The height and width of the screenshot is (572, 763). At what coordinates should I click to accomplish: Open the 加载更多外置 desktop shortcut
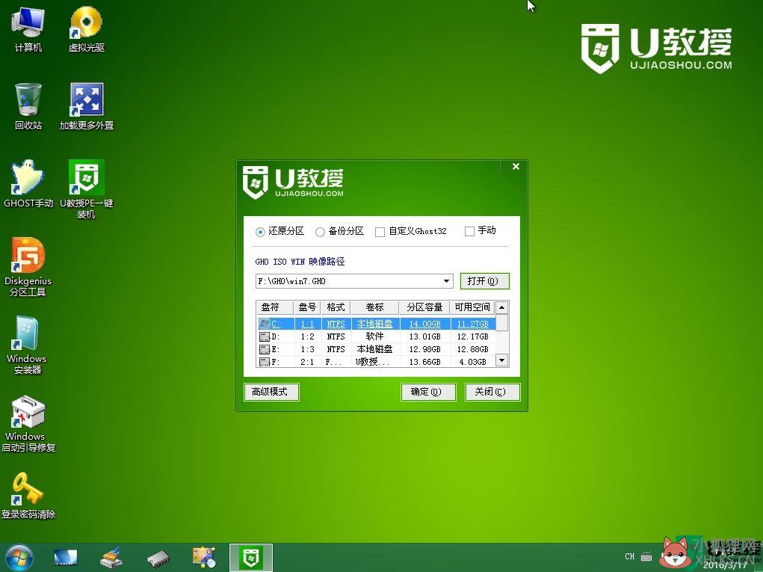[x=87, y=107]
